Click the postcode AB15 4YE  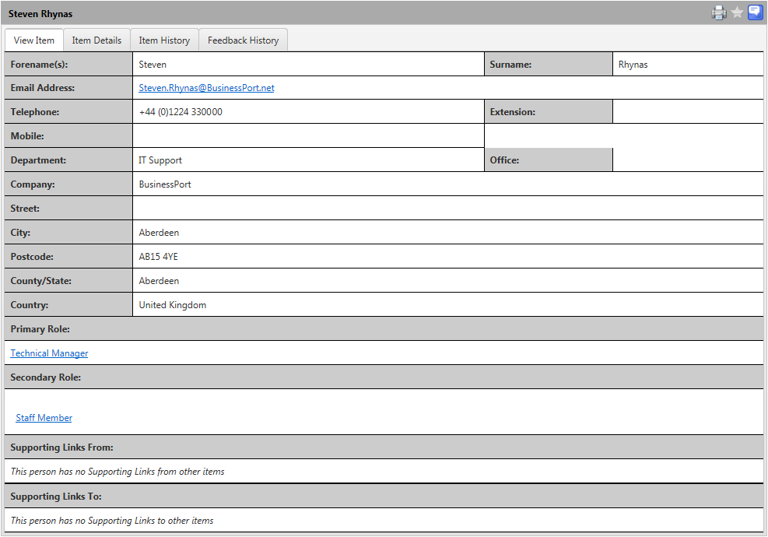point(158,257)
